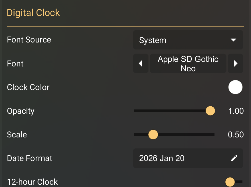Click the Clock Color label
251x187 pixels.
(28, 87)
